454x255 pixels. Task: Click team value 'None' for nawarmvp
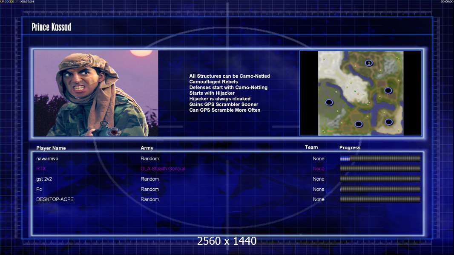tap(319, 159)
